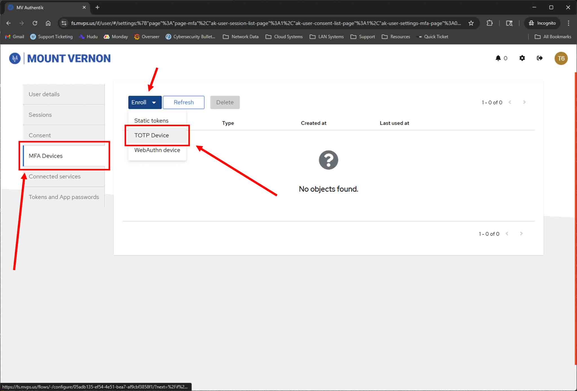Expand the Enroll dropdown button

pos(145,102)
